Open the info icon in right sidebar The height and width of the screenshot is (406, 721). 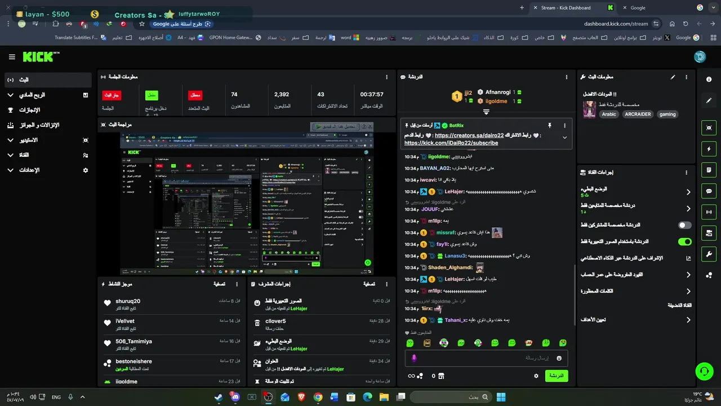pyautogui.click(x=709, y=80)
